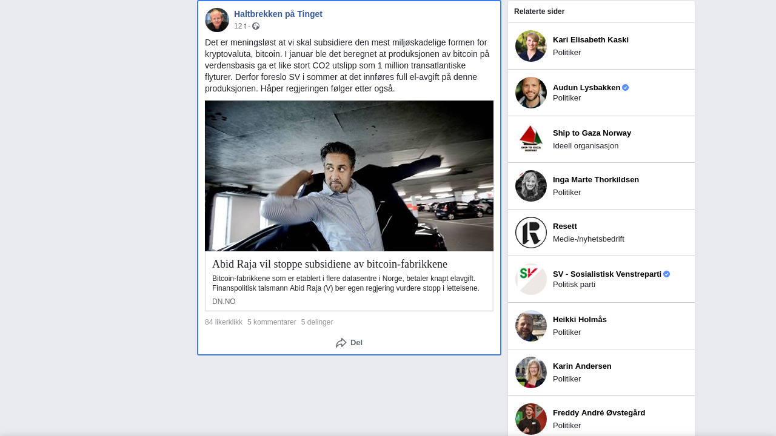
Task: Open Ship to Gaza Norway page name
Action: pos(592,133)
